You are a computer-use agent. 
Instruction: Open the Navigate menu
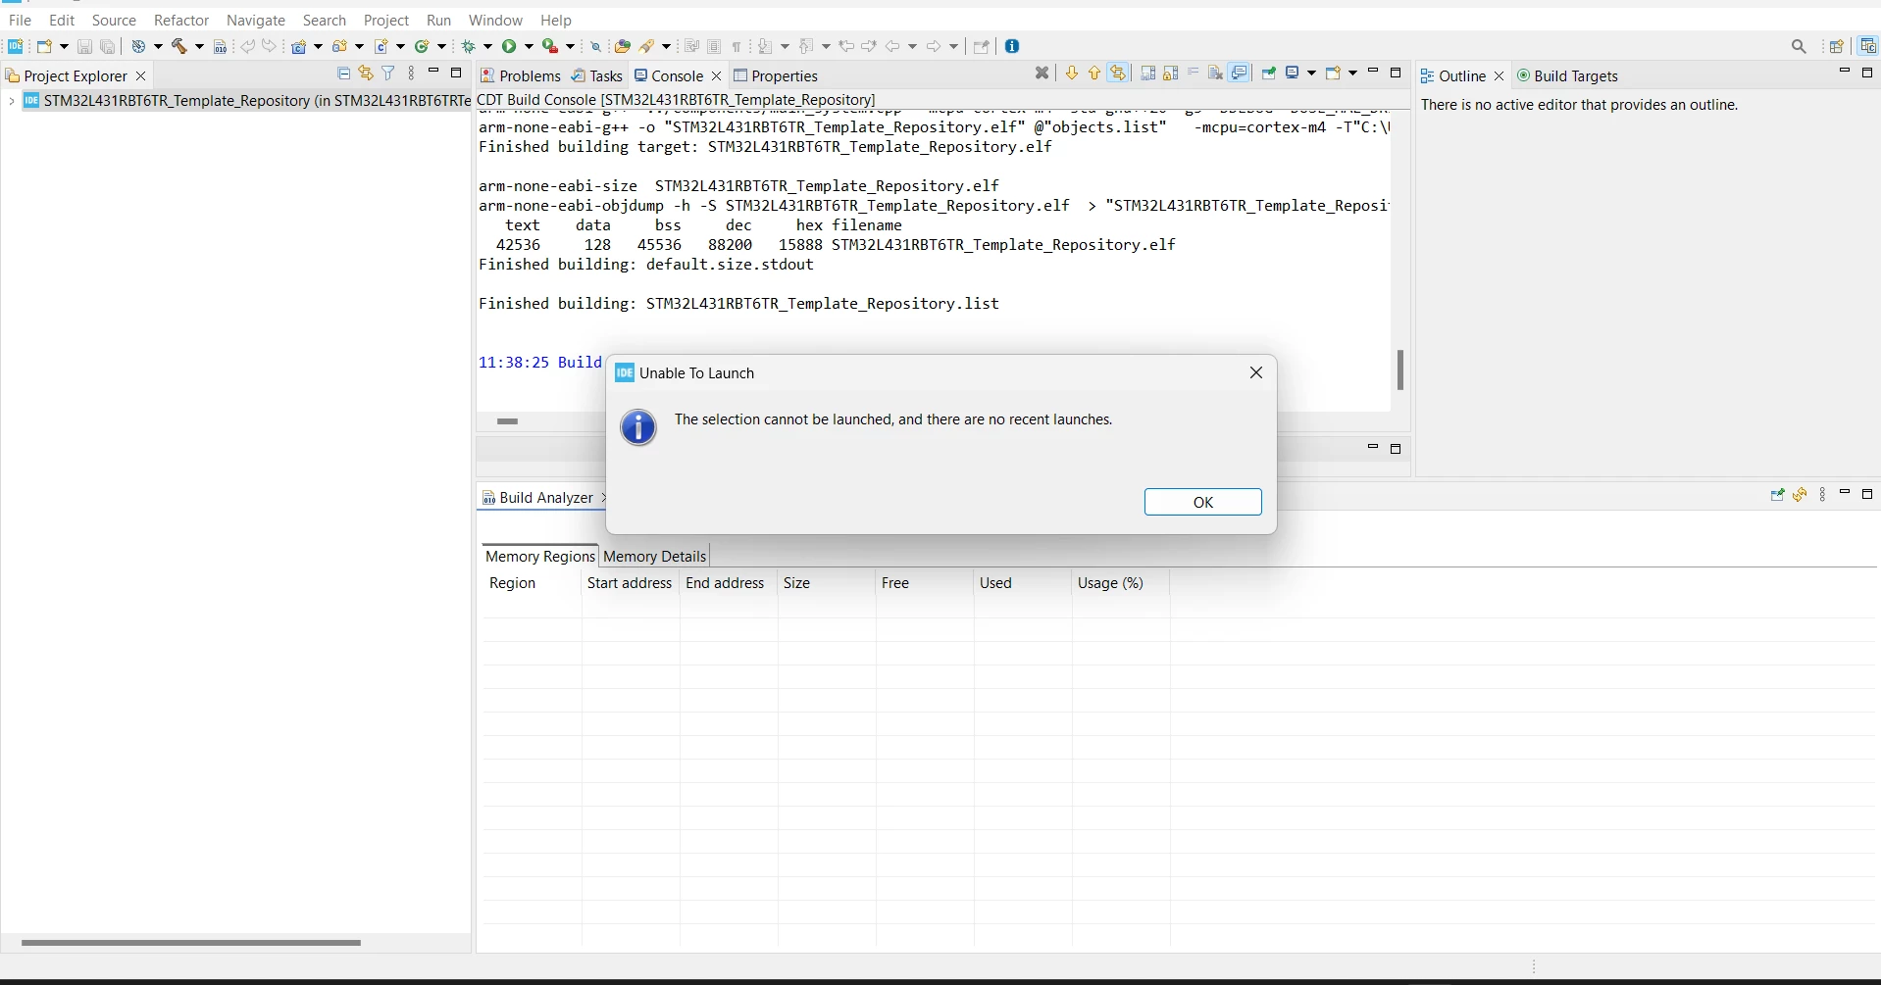point(255,20)
